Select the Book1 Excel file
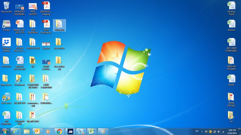 tap(231, 80)
